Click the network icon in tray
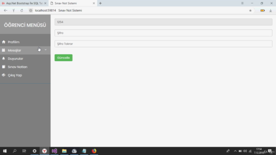 250,151
